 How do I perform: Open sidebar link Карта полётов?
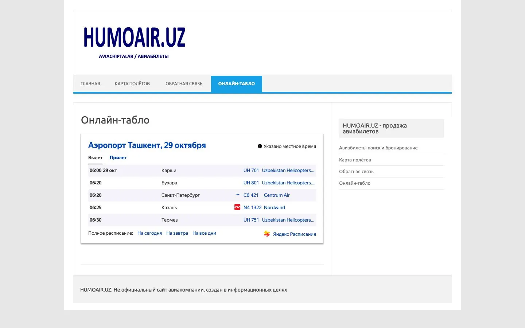coord(355,160)
